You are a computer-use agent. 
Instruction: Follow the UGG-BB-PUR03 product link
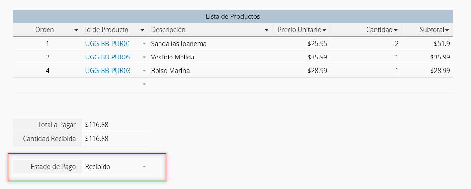[x=108, y=71]
